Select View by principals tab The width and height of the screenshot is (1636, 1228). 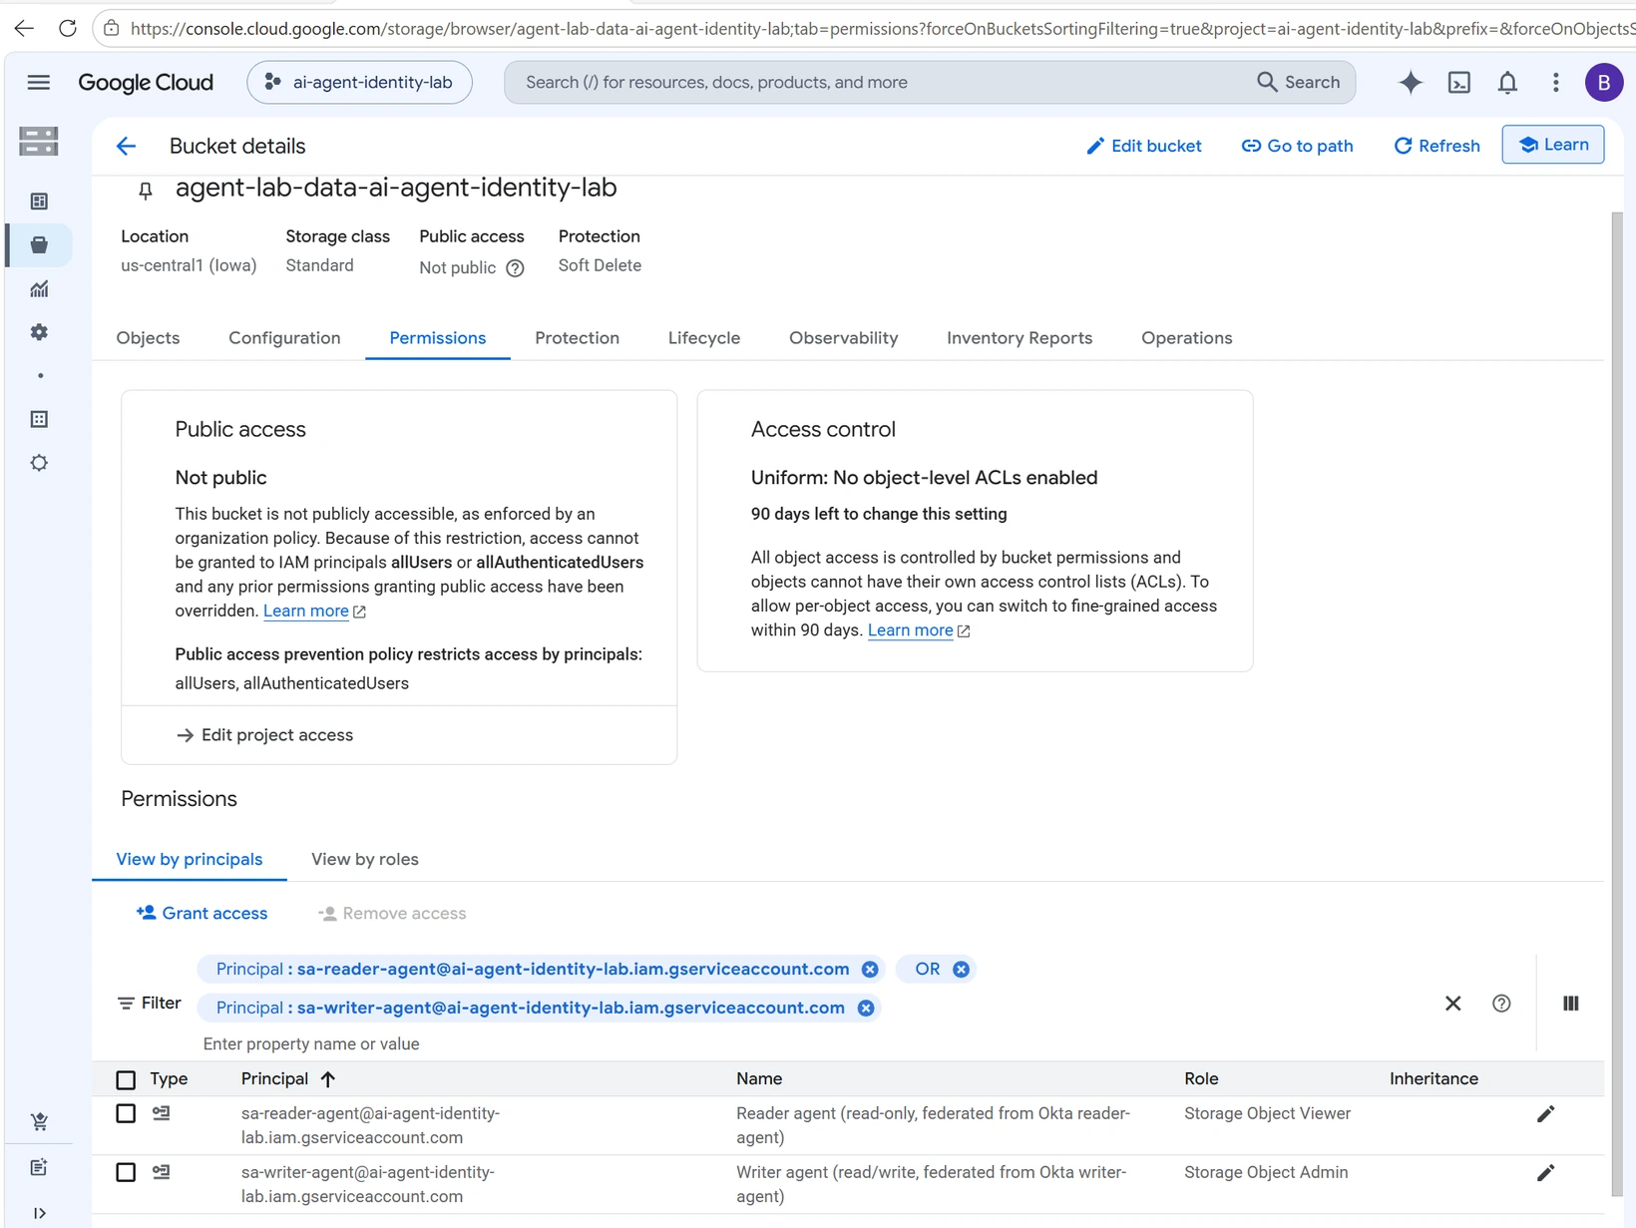(190, 860)
